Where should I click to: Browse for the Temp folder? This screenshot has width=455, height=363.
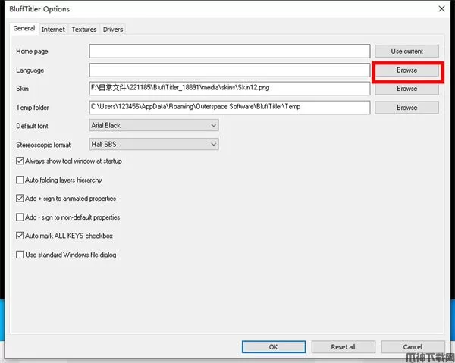[406, 108]
